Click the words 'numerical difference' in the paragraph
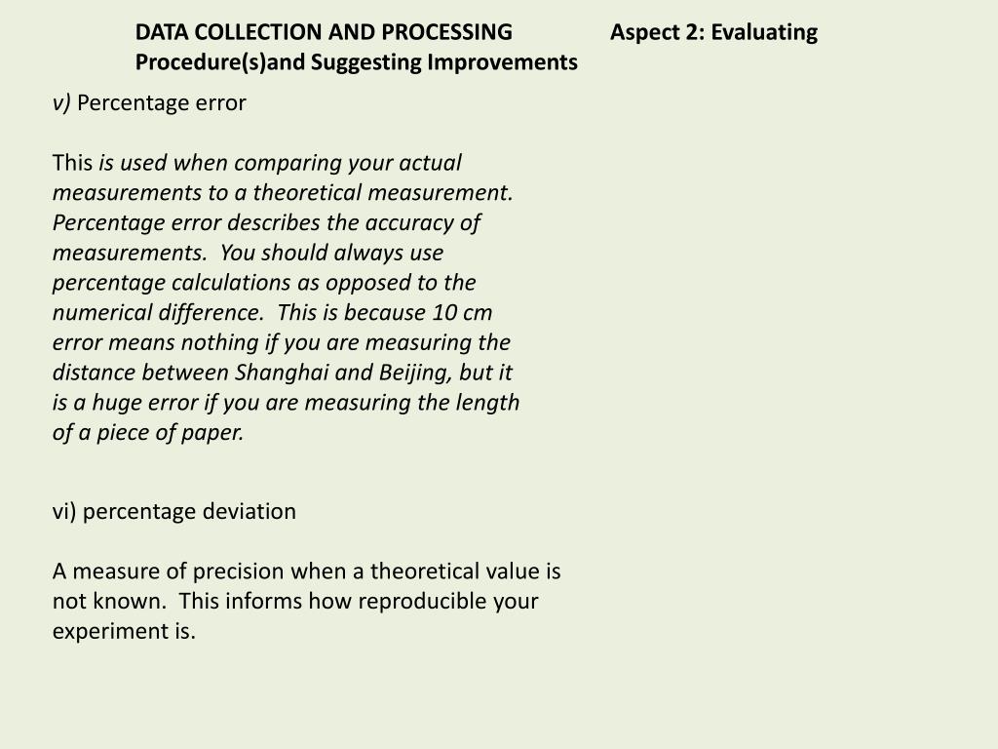The image size is (998, 749). tap(158, 313)
